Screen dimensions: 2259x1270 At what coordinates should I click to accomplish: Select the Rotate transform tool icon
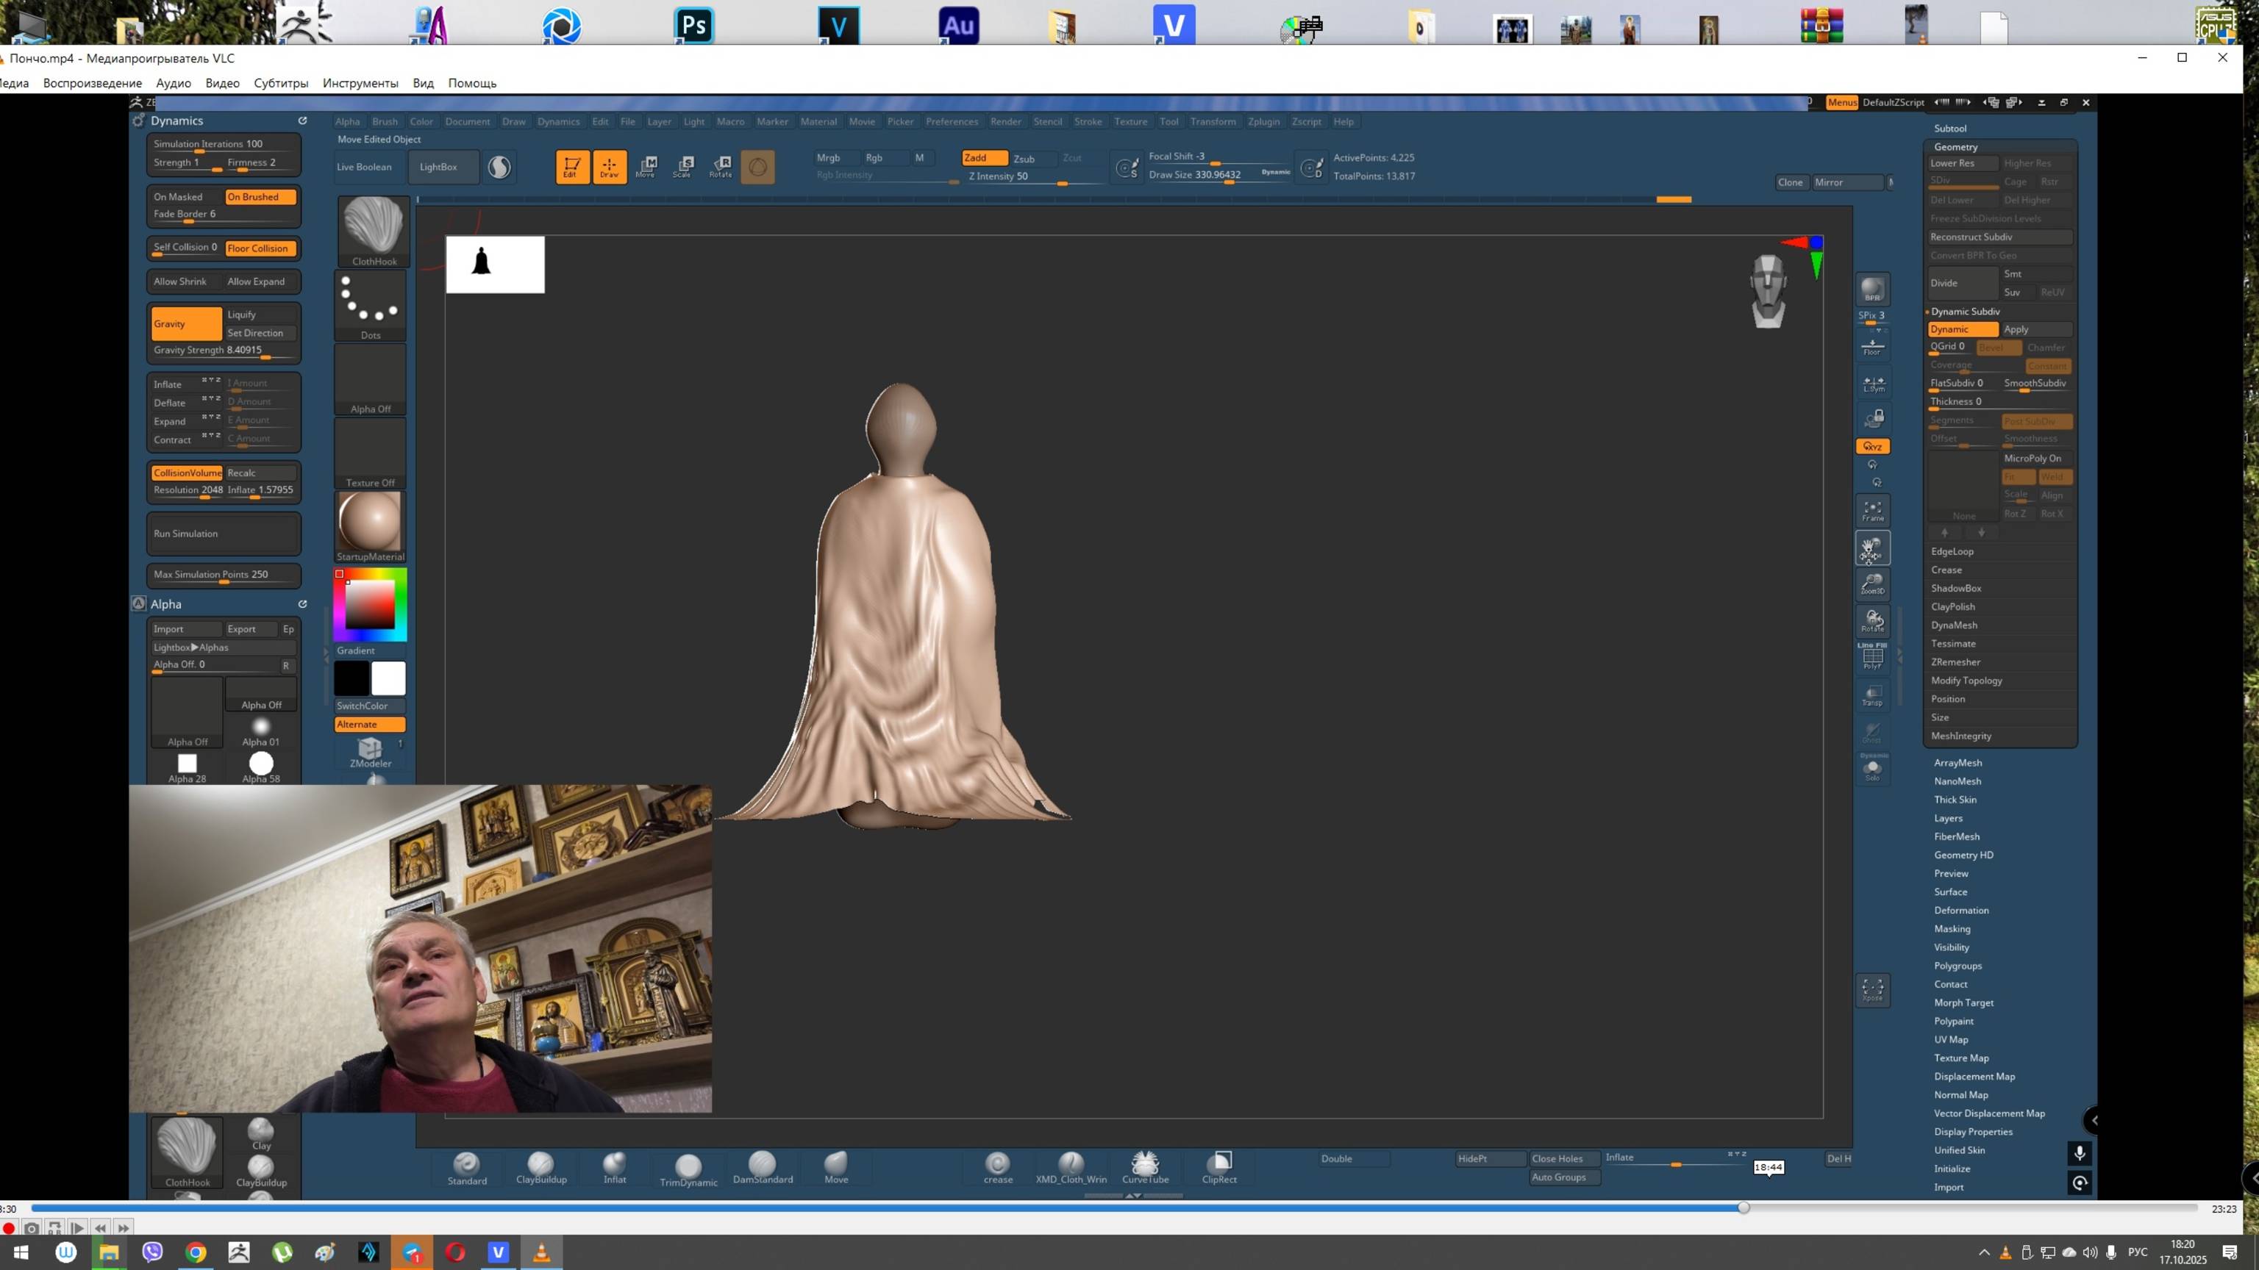(x=721, y=167)
